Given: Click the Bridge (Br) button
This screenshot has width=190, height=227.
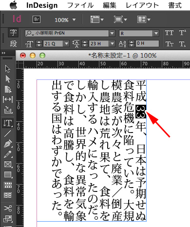Looking at the screenshot, I should 37,19.
